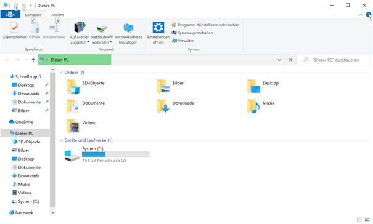Select pinned Dokumente under Schnellzugriff
Image resolution: width=373 pixels, height=224 pixels.
(x=27, y=102)
